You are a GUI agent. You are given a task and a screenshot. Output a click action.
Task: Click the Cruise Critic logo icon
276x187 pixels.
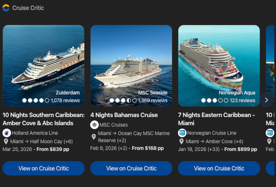tap(6, 8)
